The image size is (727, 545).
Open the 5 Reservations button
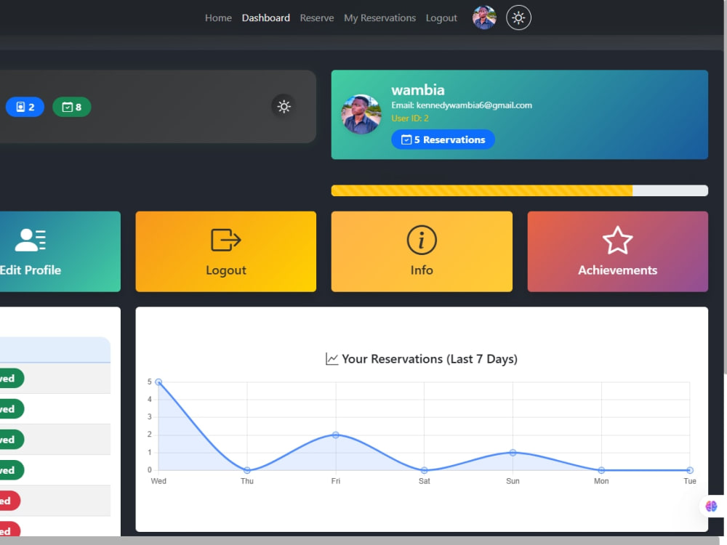(443, 140)
